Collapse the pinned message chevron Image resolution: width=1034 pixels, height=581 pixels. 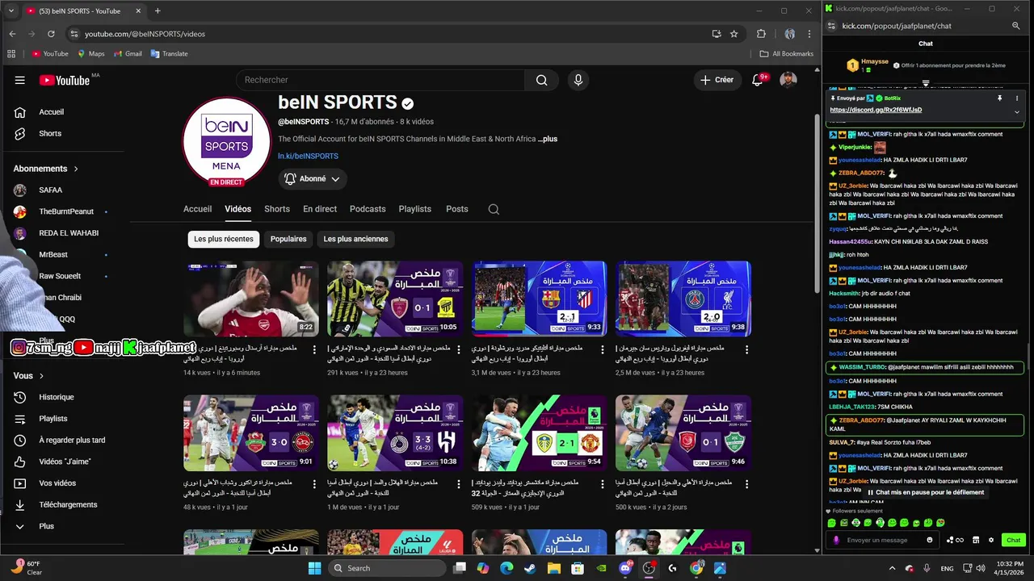(x=1017, y=111)
